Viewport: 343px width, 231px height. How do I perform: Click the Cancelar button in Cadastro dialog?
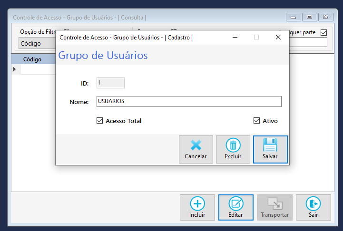coord(196,149)
